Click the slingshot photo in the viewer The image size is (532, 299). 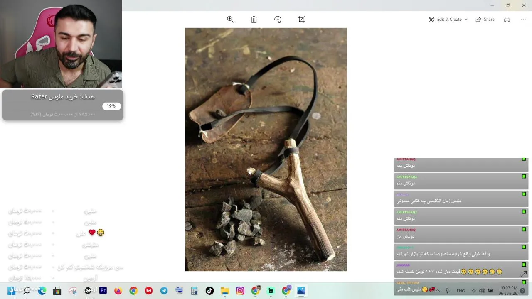click(266, 149)
